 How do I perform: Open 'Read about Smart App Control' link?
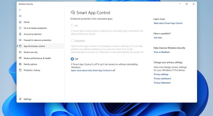(168, 23)
